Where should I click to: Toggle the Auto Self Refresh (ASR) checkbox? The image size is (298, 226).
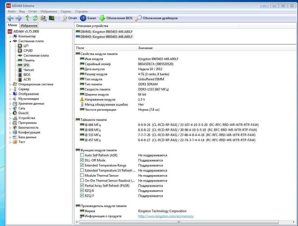(82, 155)
